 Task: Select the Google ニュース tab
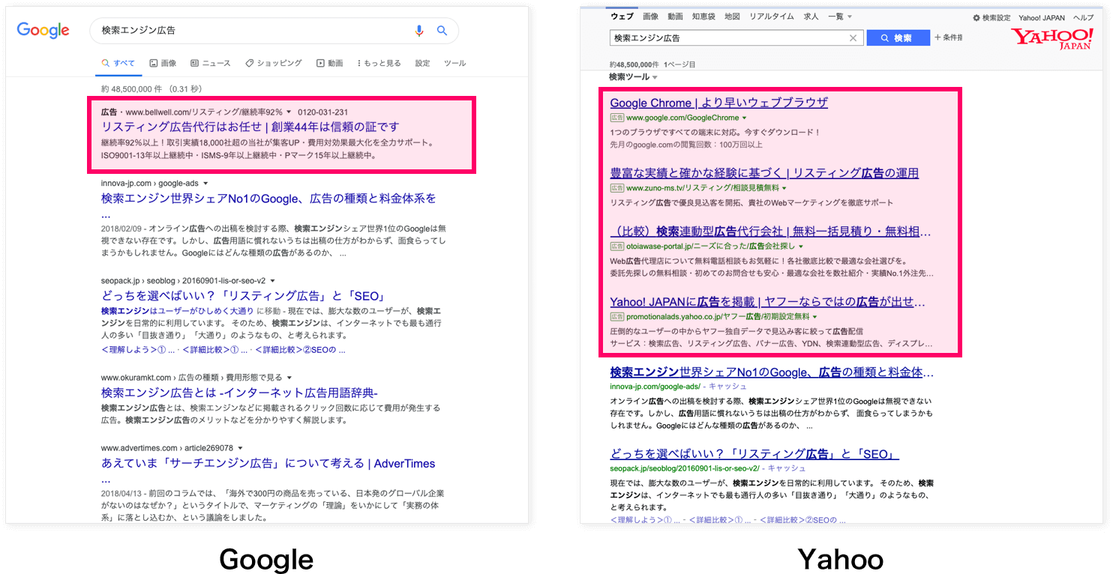(211, 63)
